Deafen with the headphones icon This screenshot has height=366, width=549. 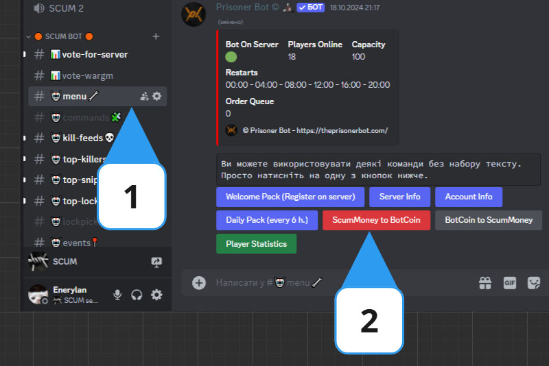click(x=137, y=295)
